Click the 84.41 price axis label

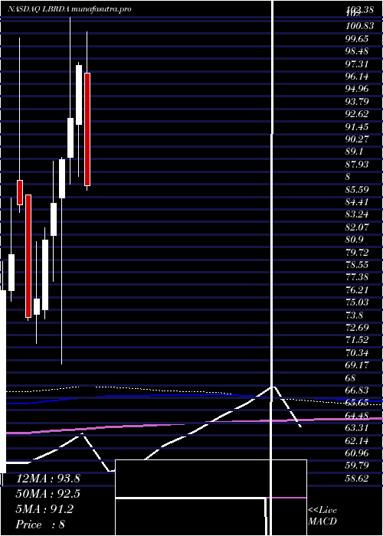pos(357,201)
